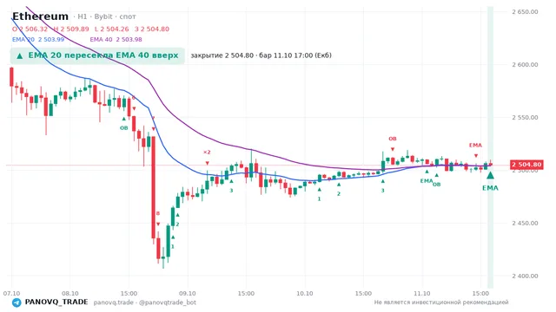Viewport: 556px width, 312px height.
Task: Click the investment disclaimer text
Action: pyautogui.click(x=441, y=302)
